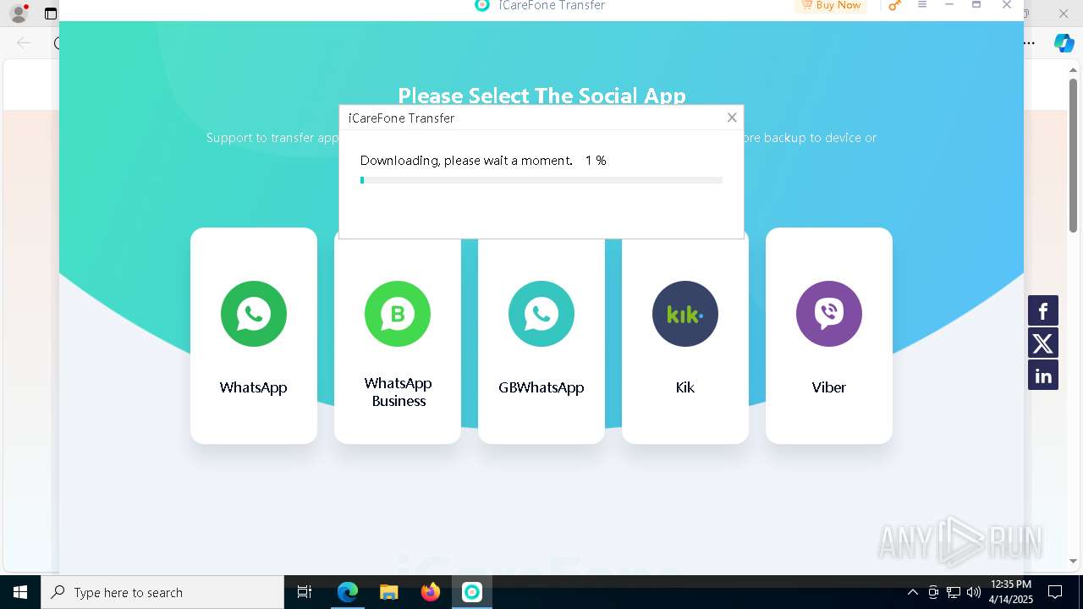Launch Microsoft Edge from taskbar
The height and width of the screenshot is (609, 1083).
tap(348, 592)
